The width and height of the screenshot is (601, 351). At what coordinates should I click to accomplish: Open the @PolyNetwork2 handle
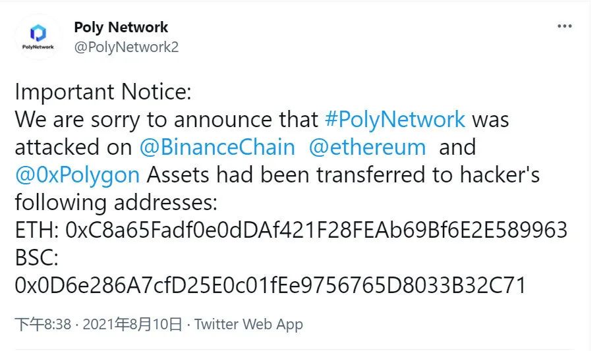pyautogui.click(x=126, y=47)
